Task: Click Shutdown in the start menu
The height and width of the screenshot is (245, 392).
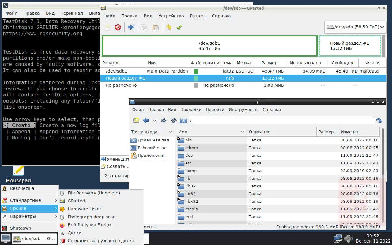Action: 29,228
